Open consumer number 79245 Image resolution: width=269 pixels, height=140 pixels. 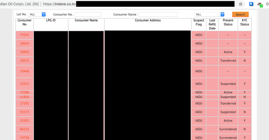click(24, 35)
